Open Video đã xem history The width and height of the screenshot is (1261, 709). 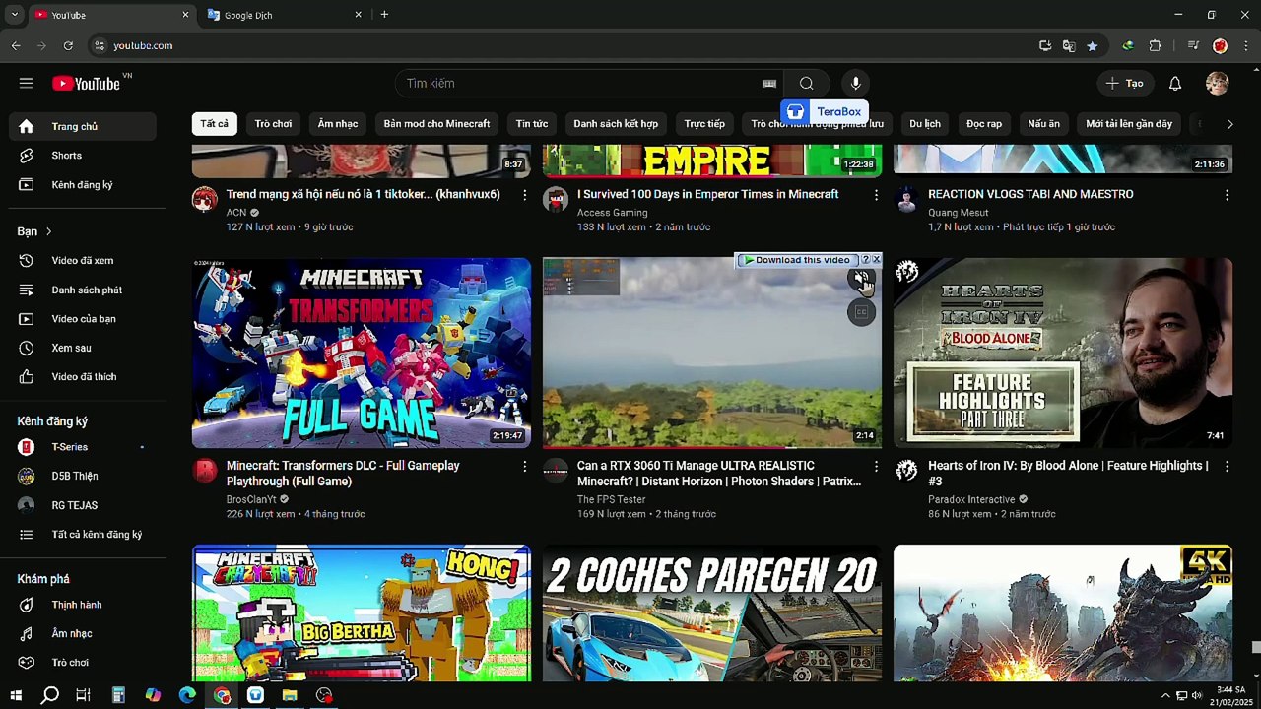(83, 261)
